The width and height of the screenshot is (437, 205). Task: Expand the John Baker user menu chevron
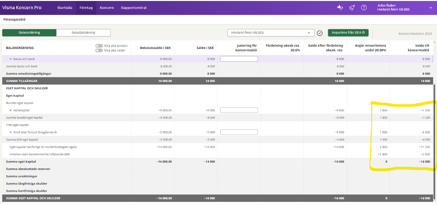point(431,8)
